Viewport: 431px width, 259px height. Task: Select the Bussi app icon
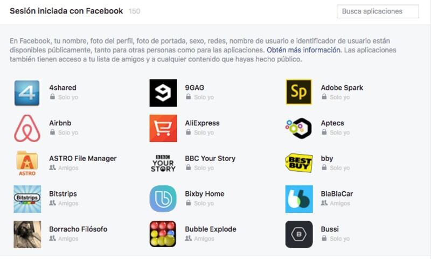point(299,234)
